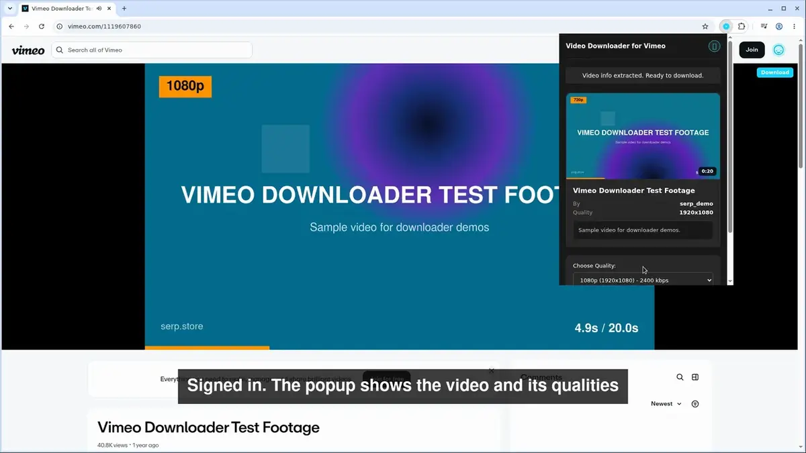Click the search magnifier icon in Vimeo search
The width and height of the screenshot is (806, 453).
click(x=60, y=50)
